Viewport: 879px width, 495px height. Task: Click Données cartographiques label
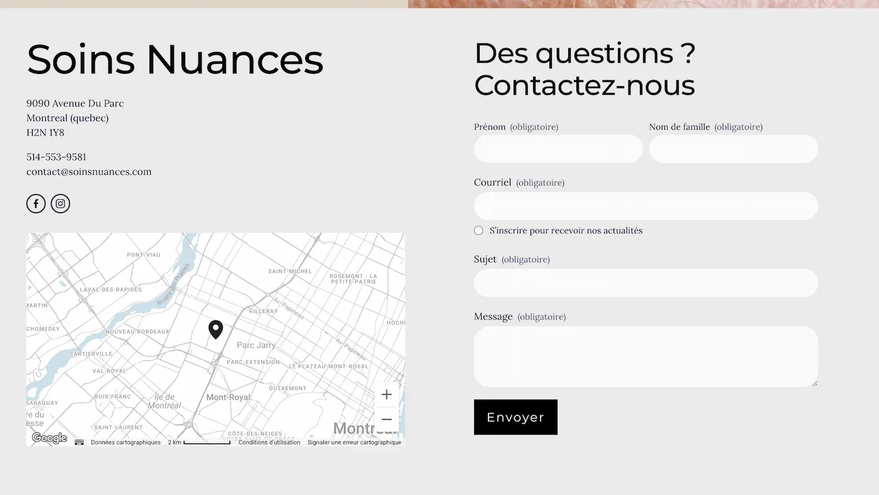tap(126, 442)
